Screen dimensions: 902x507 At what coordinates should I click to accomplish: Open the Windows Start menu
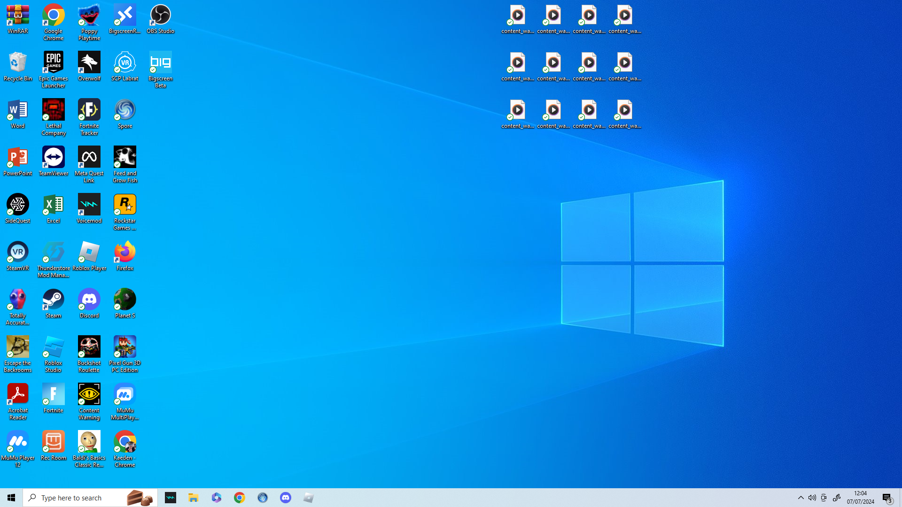11,498
